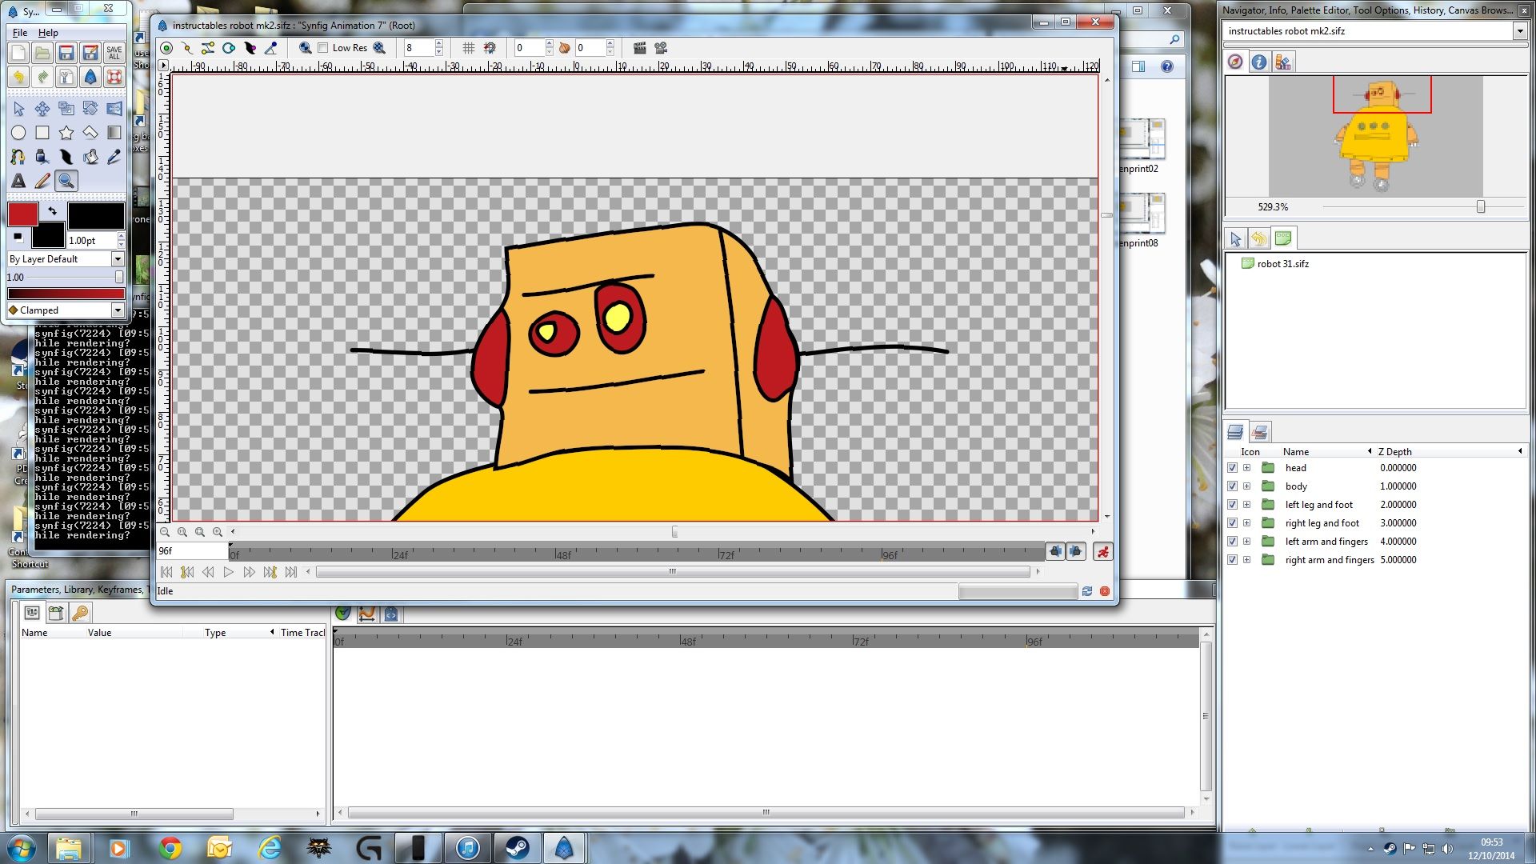The width and height of the screenshot is (1536, 864).
Task: Select the Gradient tool
Action: click(114, 133)
